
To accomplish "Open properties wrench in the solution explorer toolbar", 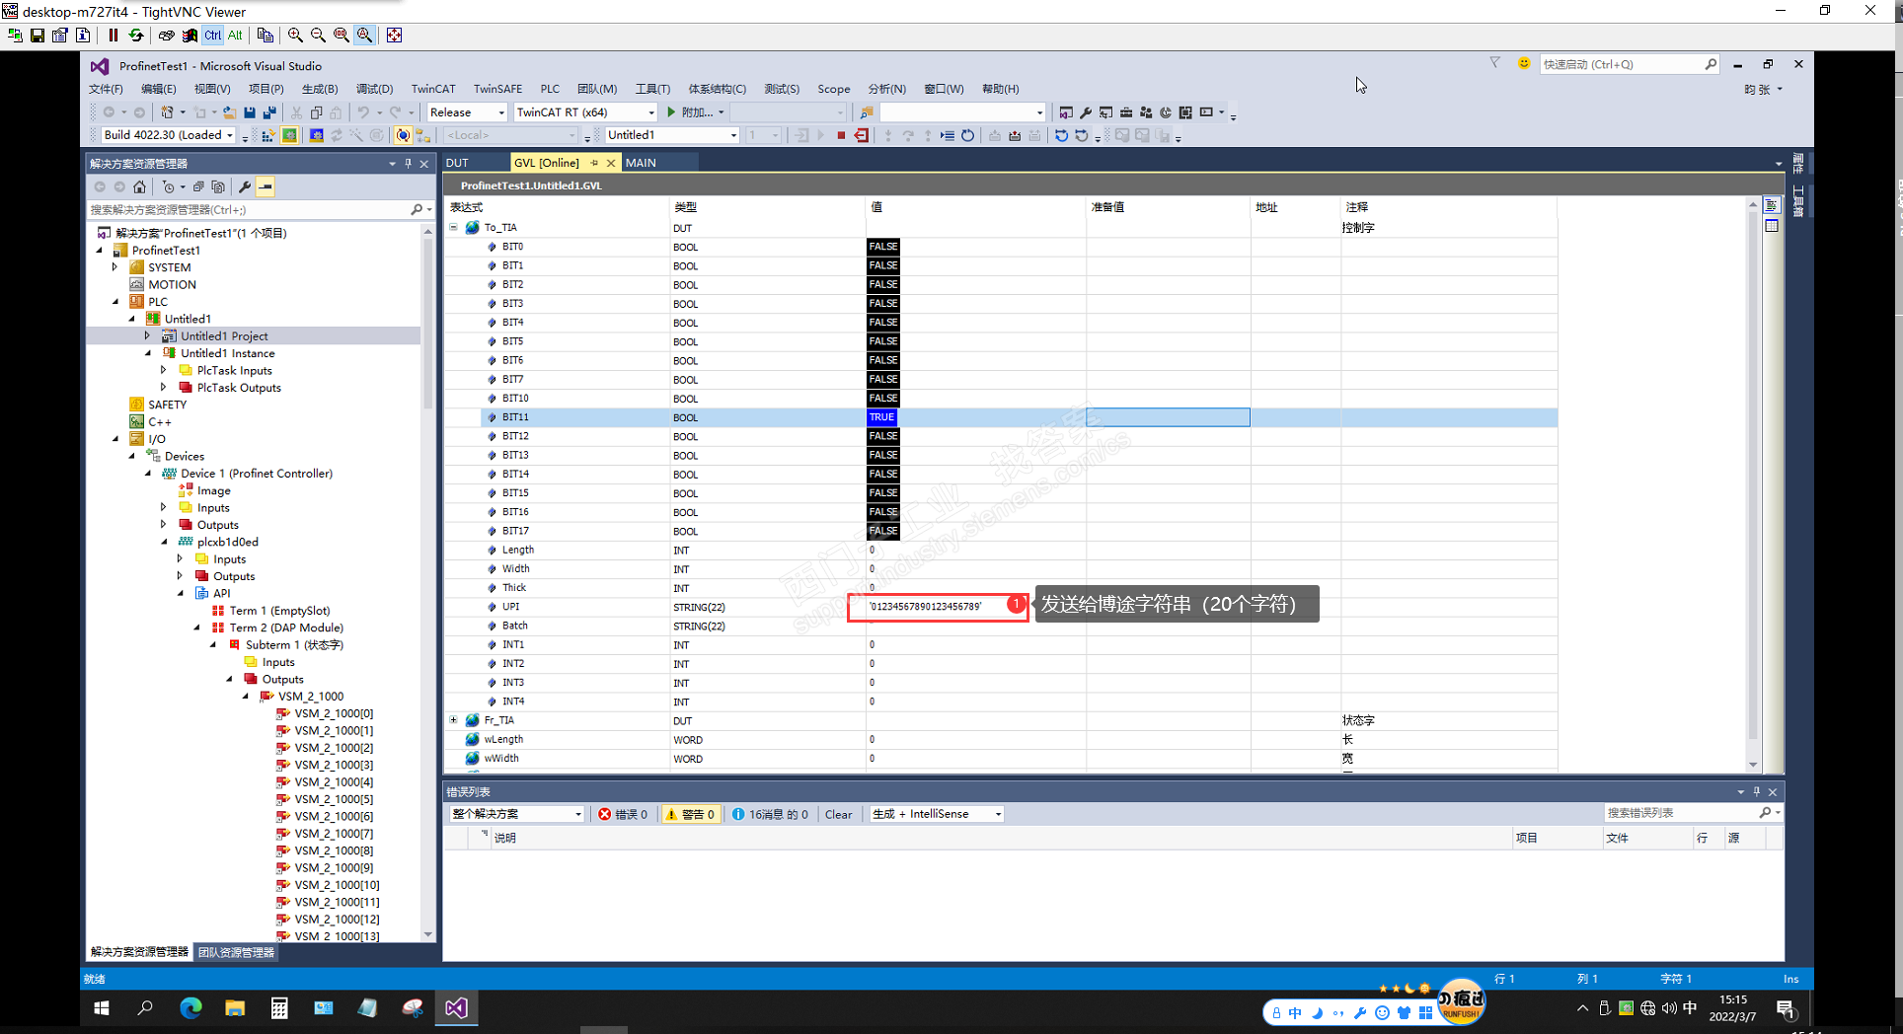I will tap(245, 186).
